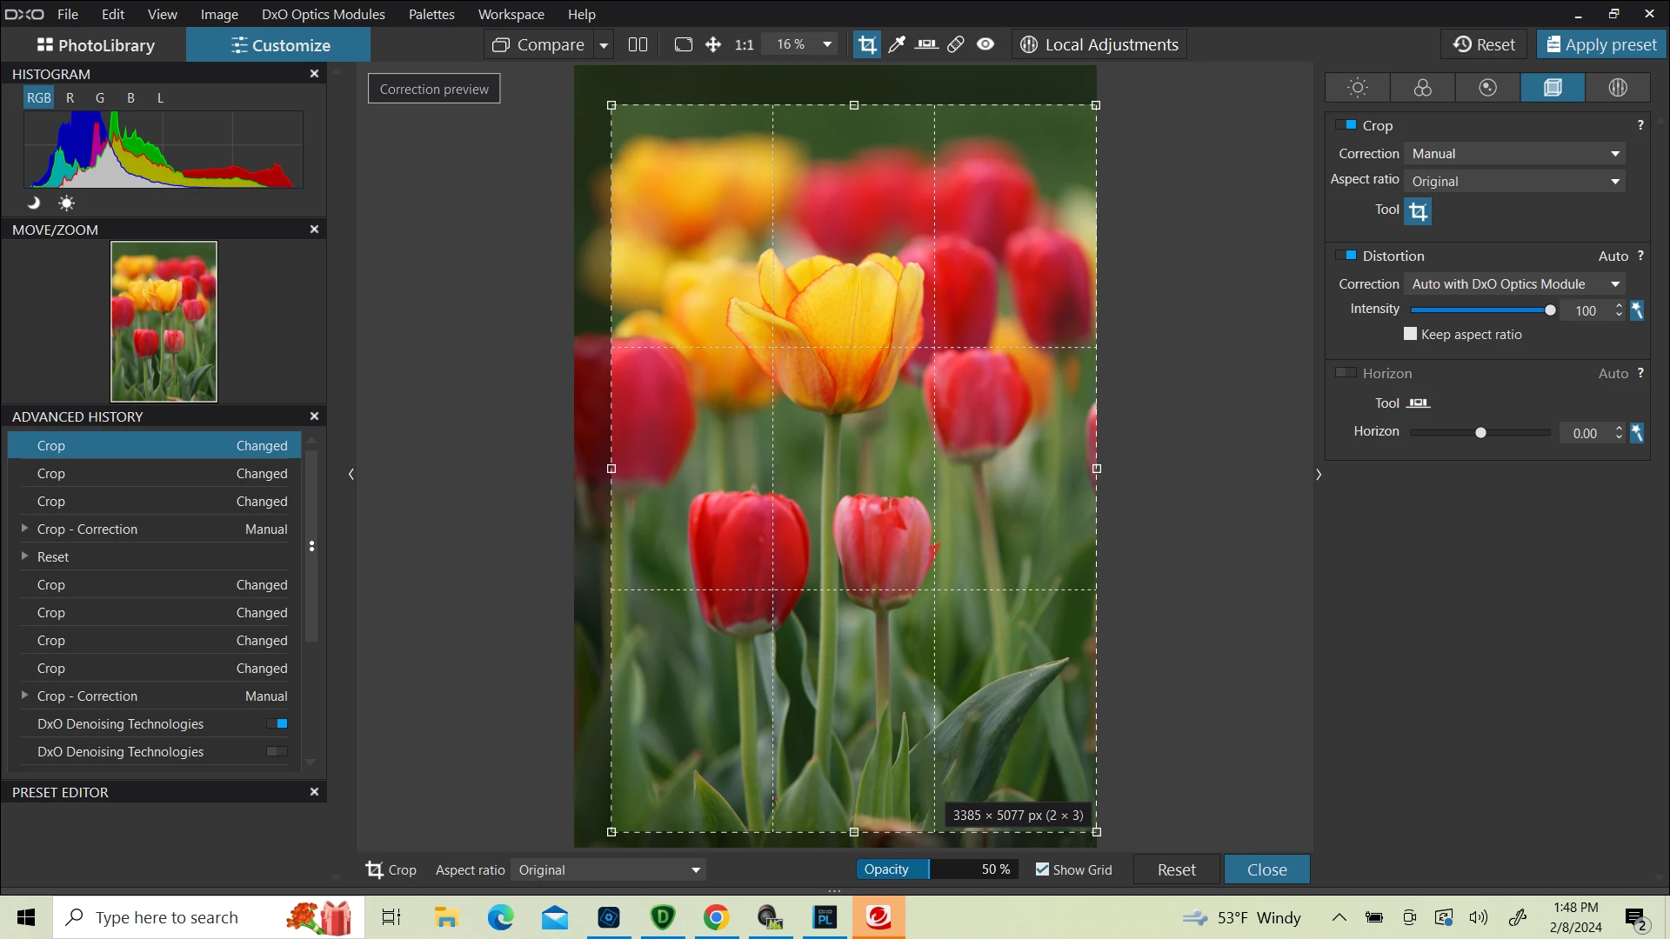Toggle the Horizon correction switch
This screenshot has height=939, width=1670.
point(1346,373)
